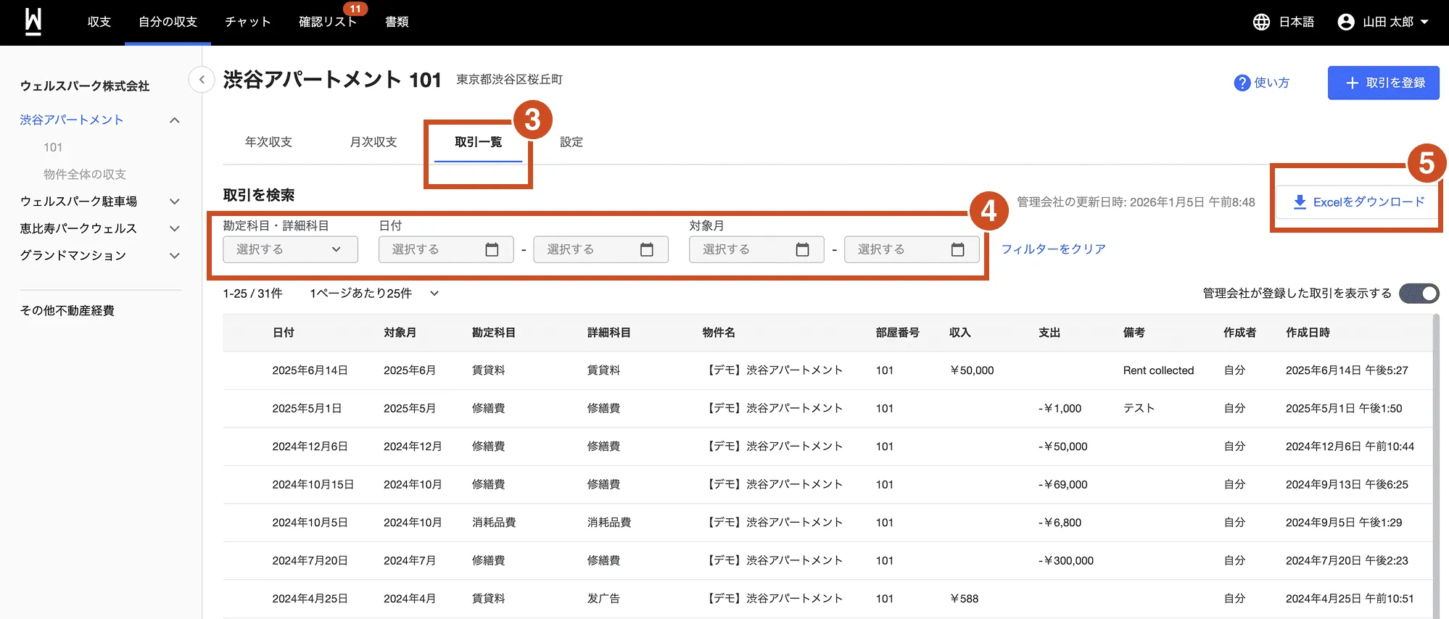Click the 作成日時 column header

pos(1308,333)
